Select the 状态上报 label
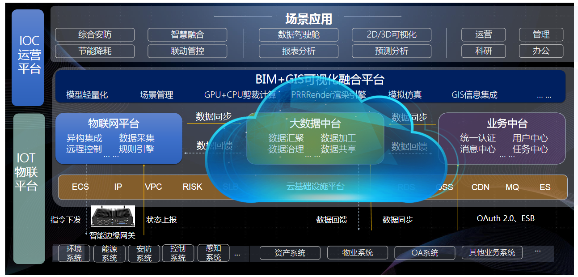 (x=161, y=220)
